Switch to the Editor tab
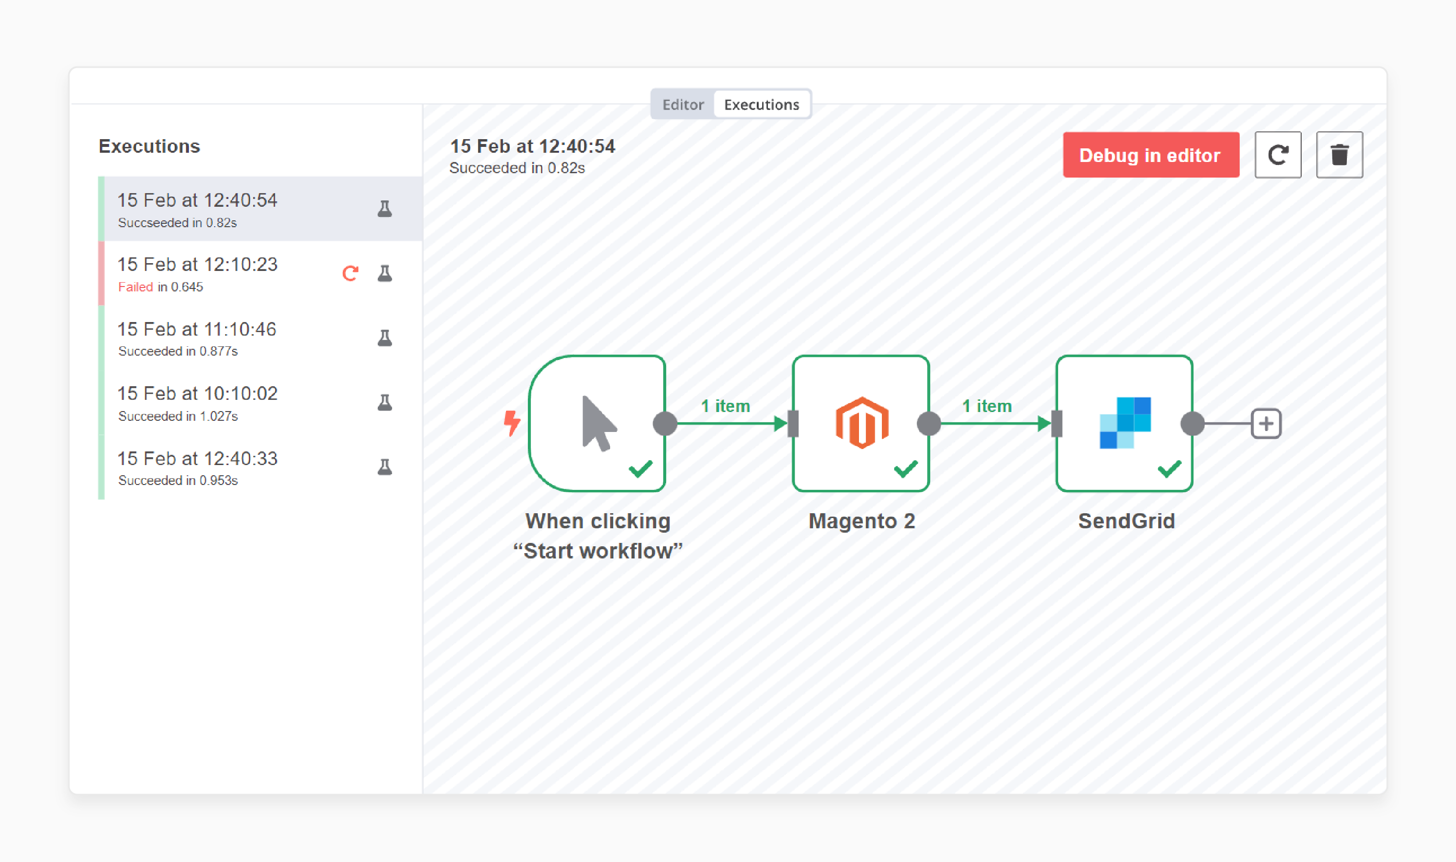Viewport: 1456px width, 862px height. pos(683,105)
